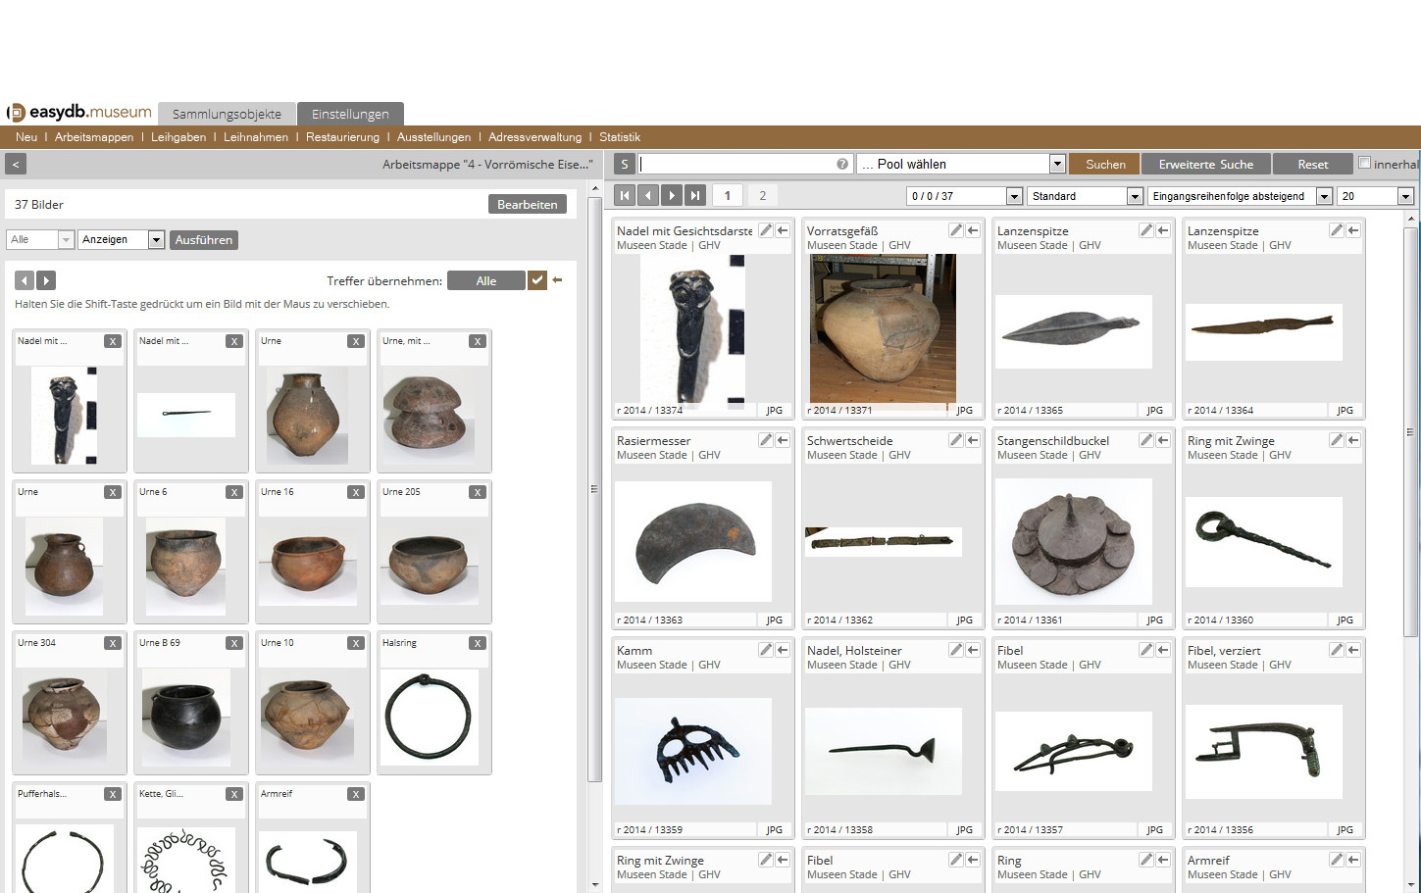Toggle the innerhalb checkbox
This screenshot has width=1421, height=893.
1364,163
